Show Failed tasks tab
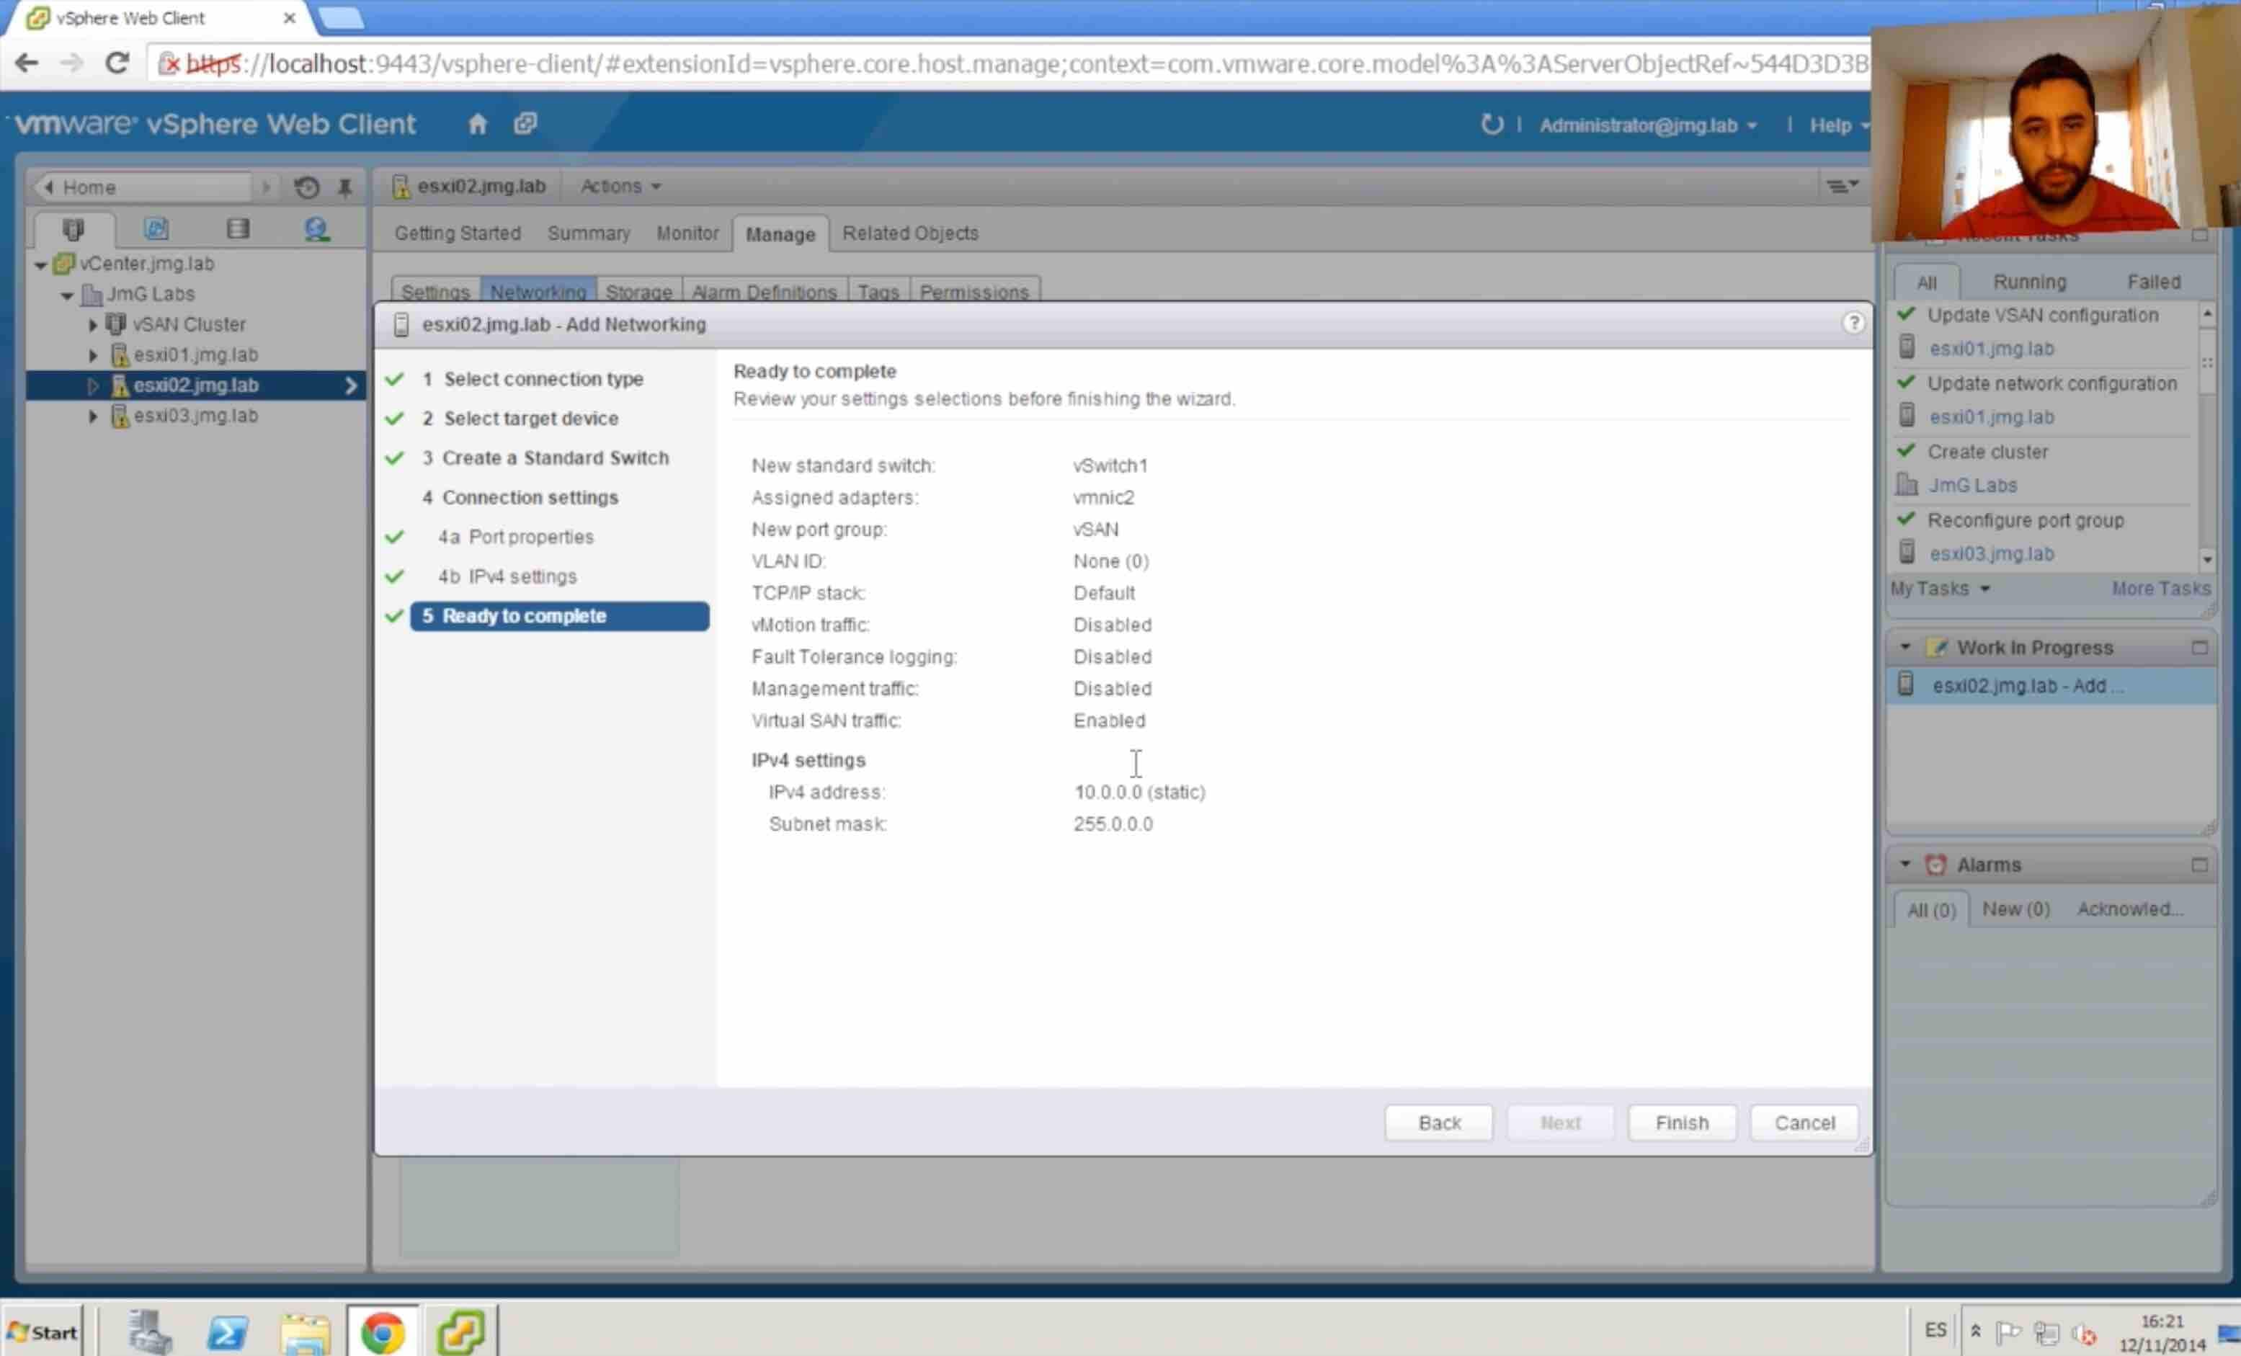 [x=2153, y=282]
